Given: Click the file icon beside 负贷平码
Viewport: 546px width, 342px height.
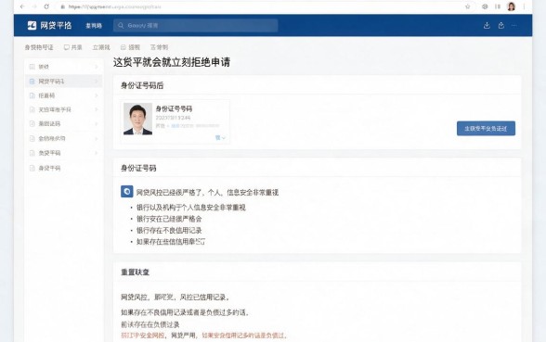Looking at the screenshot, I should 32,153.
